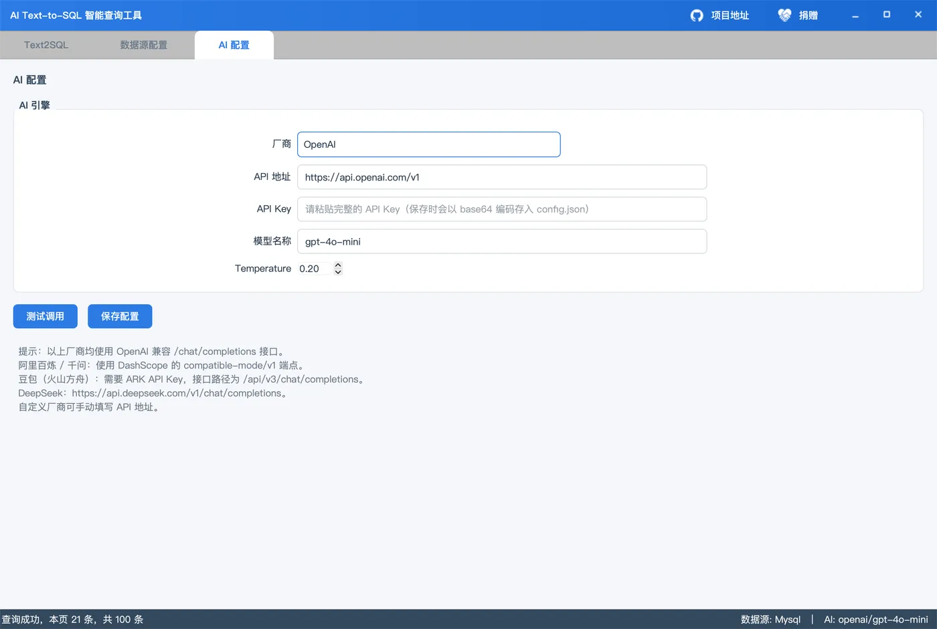Focus the API Key input field
Screen dimensions: 937x629
(502, 209)
